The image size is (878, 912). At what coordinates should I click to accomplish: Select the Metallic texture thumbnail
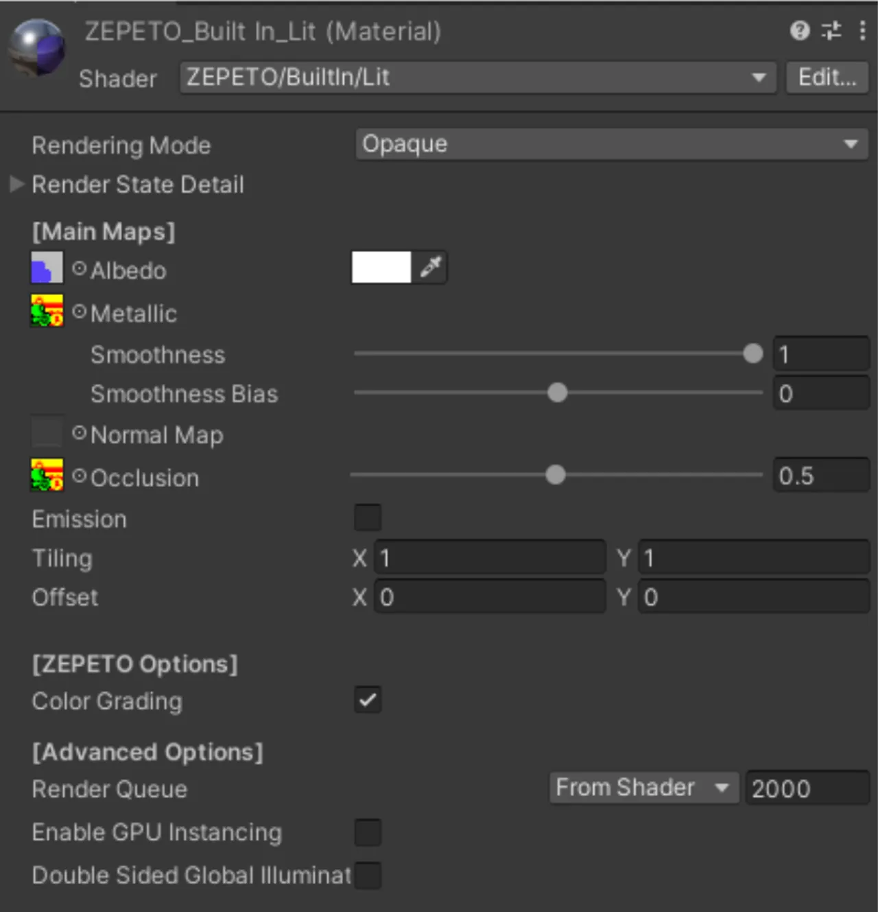click(x=46, y=310)
